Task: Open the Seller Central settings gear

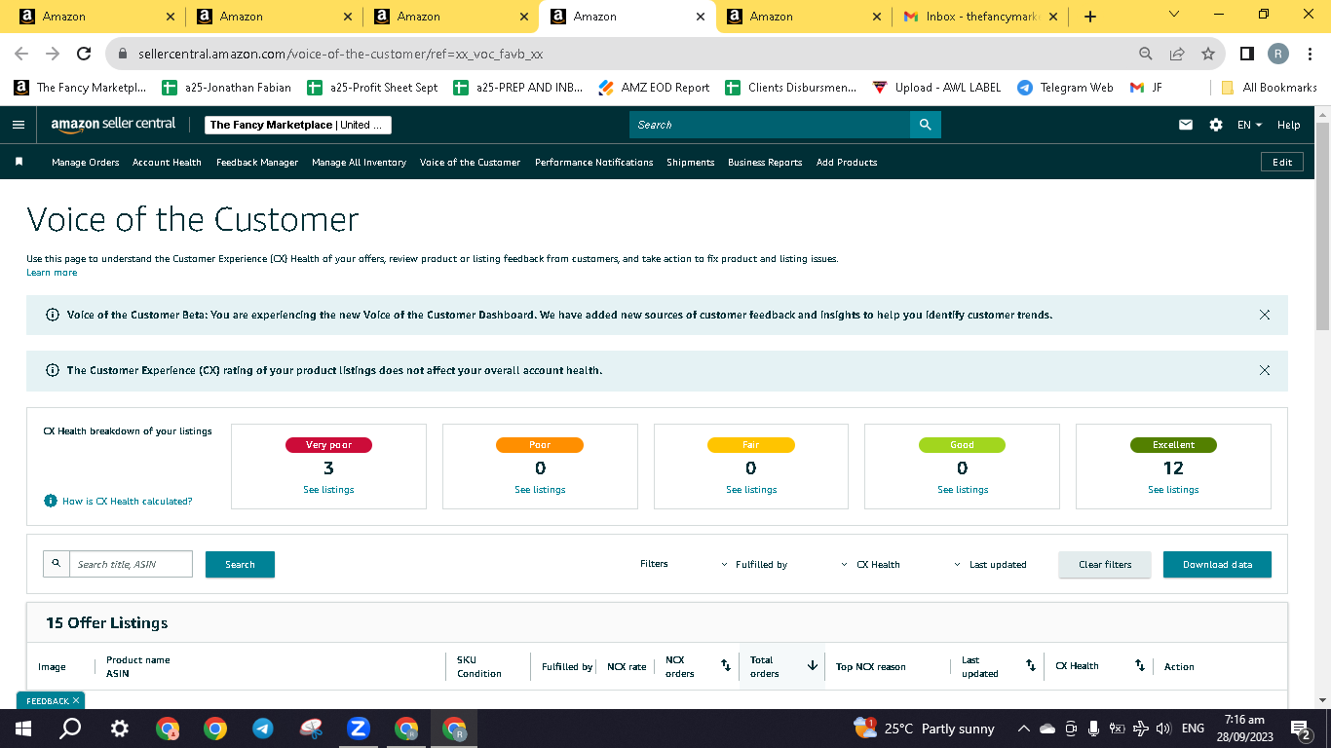Action: pos(1216,125)
